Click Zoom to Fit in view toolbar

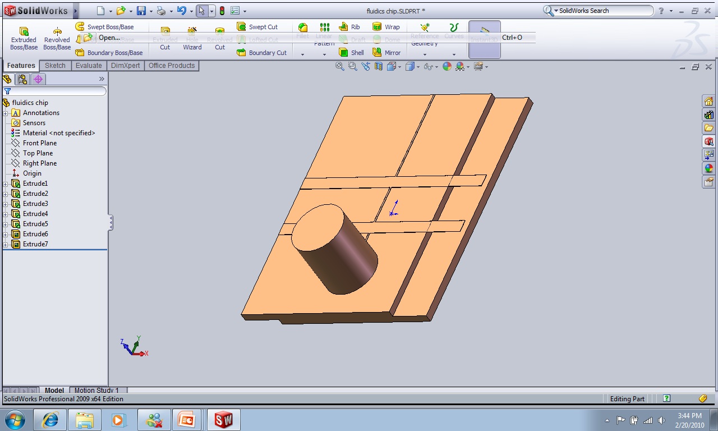pos(339,66)
